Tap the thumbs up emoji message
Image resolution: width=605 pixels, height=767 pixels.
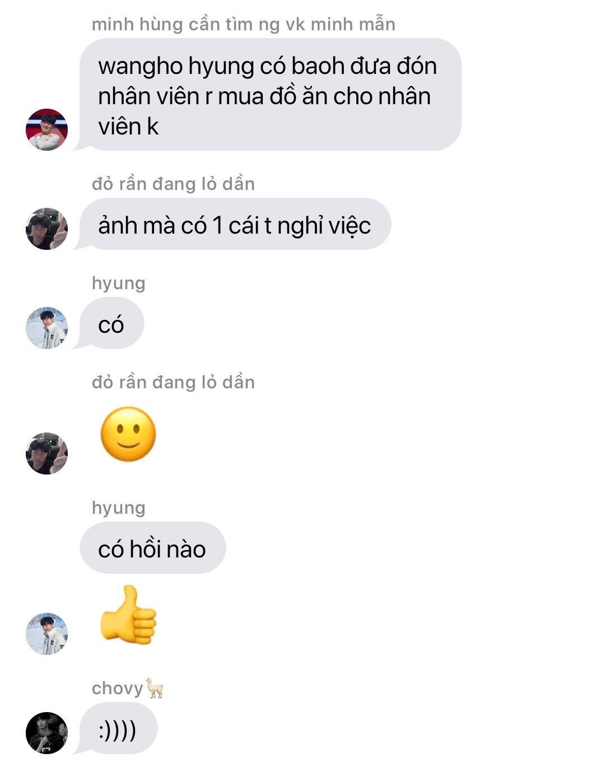(128, 615)
